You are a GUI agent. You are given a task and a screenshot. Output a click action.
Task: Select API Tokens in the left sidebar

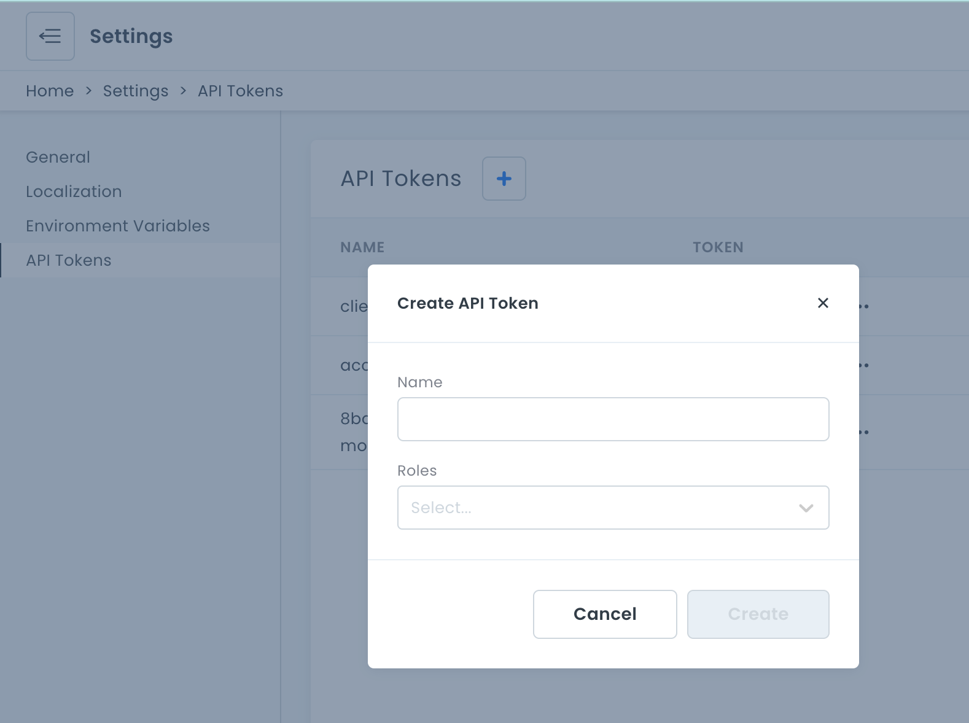point(69,260)
